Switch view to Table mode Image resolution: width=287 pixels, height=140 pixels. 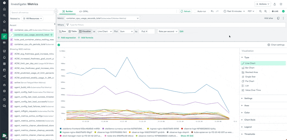[73, 31]
